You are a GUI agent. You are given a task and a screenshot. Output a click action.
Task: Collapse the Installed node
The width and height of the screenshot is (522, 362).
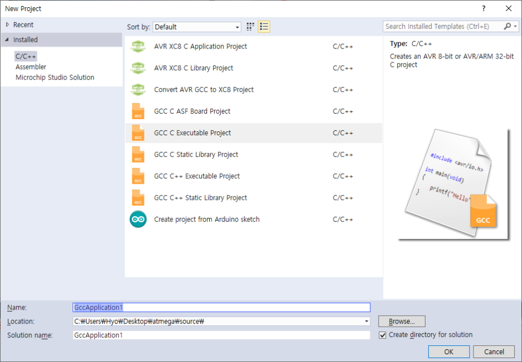(x=7, y=40)
